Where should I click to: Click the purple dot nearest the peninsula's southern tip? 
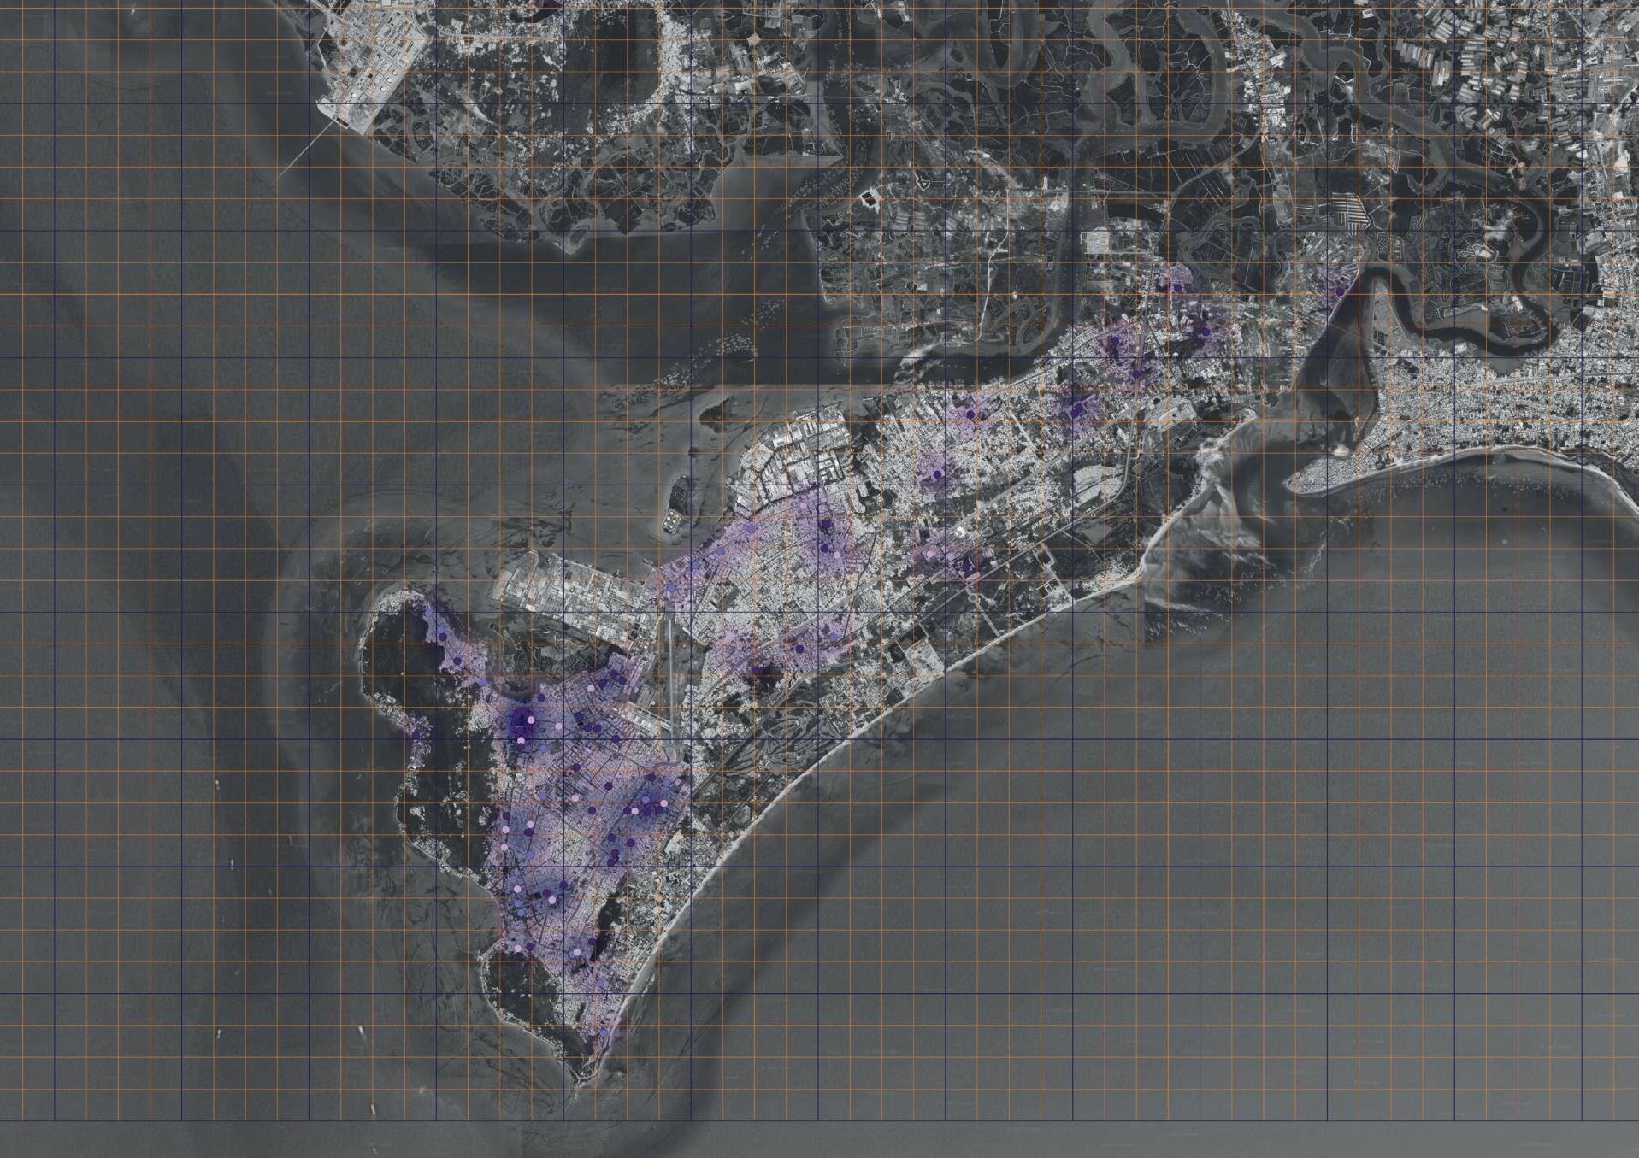tap(604, 1033)
